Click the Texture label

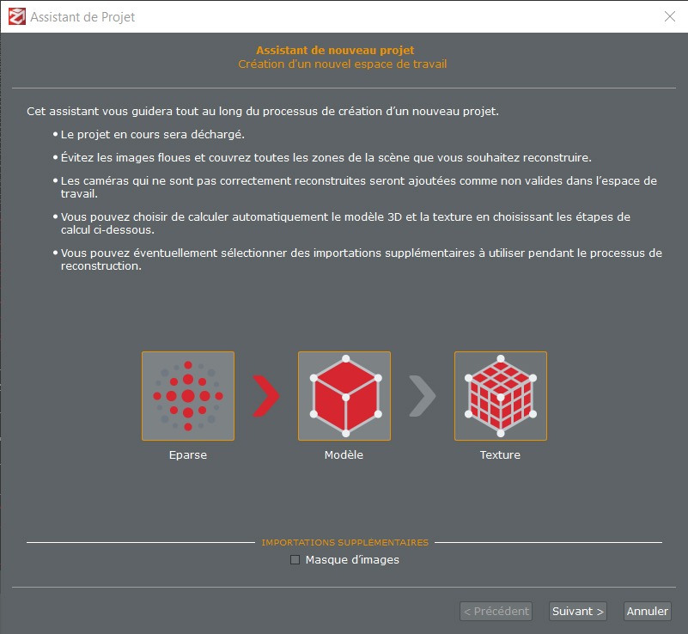[x=500, y=455]
